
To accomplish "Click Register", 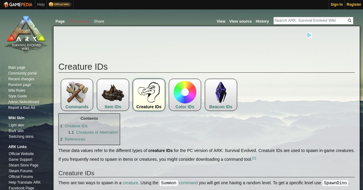I will [354, 5].
